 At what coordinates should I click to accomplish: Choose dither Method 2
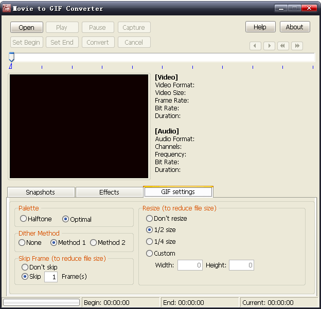point(108,242)
